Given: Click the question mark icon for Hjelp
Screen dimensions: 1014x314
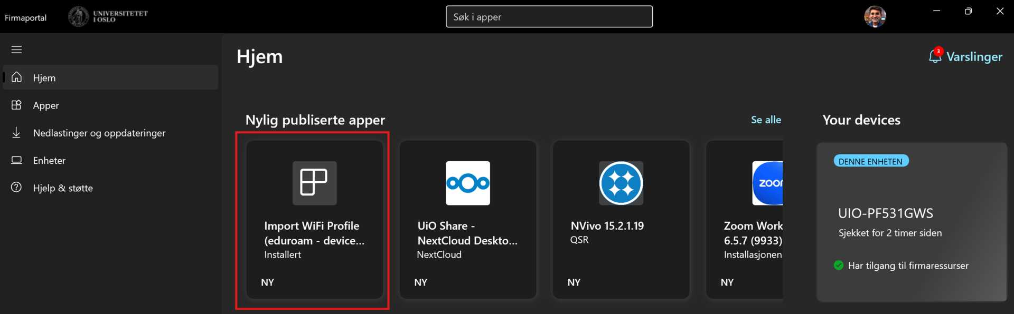Looking at the screenshot, I should click(x=16, y=187).
